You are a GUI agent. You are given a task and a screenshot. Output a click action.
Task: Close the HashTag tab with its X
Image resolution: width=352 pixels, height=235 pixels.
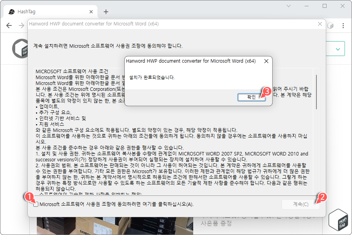pos(91,11)
